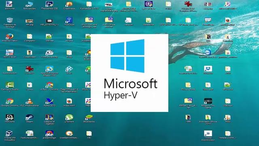The image size is (259, 146).
Task: Open the Activador Office 2010 folder
Action: point(208,120)
